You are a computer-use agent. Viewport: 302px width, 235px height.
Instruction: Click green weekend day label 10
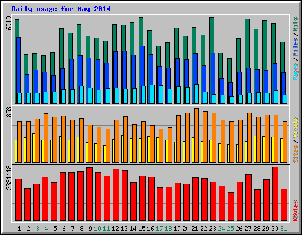tap(97, 229)
